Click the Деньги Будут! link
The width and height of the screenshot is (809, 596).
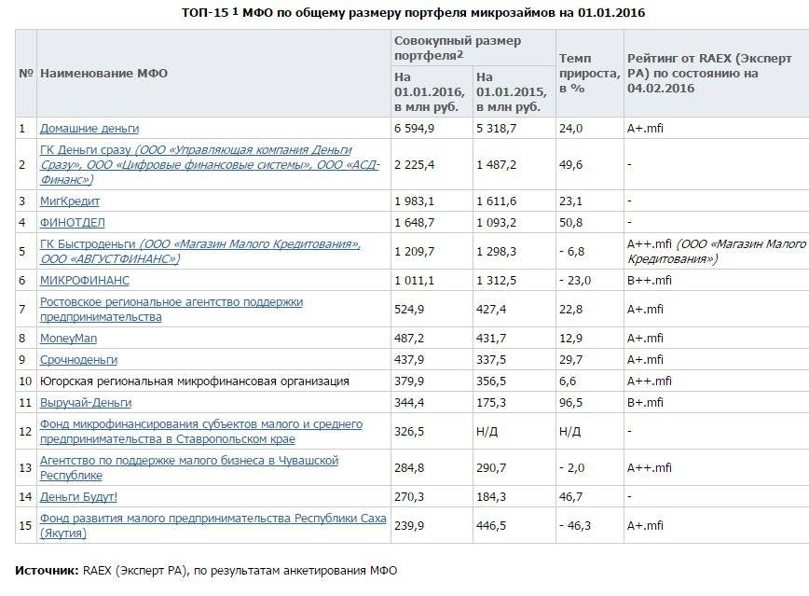[78, 496]
